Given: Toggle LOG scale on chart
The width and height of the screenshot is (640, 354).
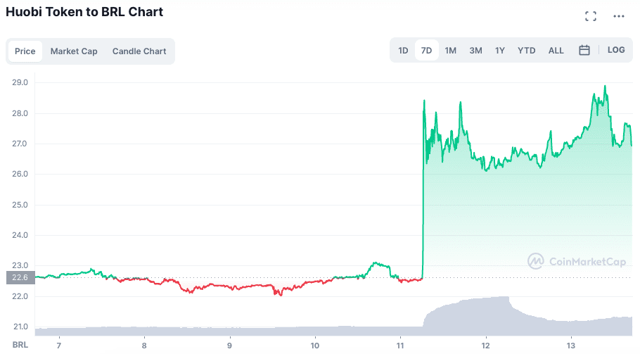Looking at the screenshot, I should click(616, 50).
